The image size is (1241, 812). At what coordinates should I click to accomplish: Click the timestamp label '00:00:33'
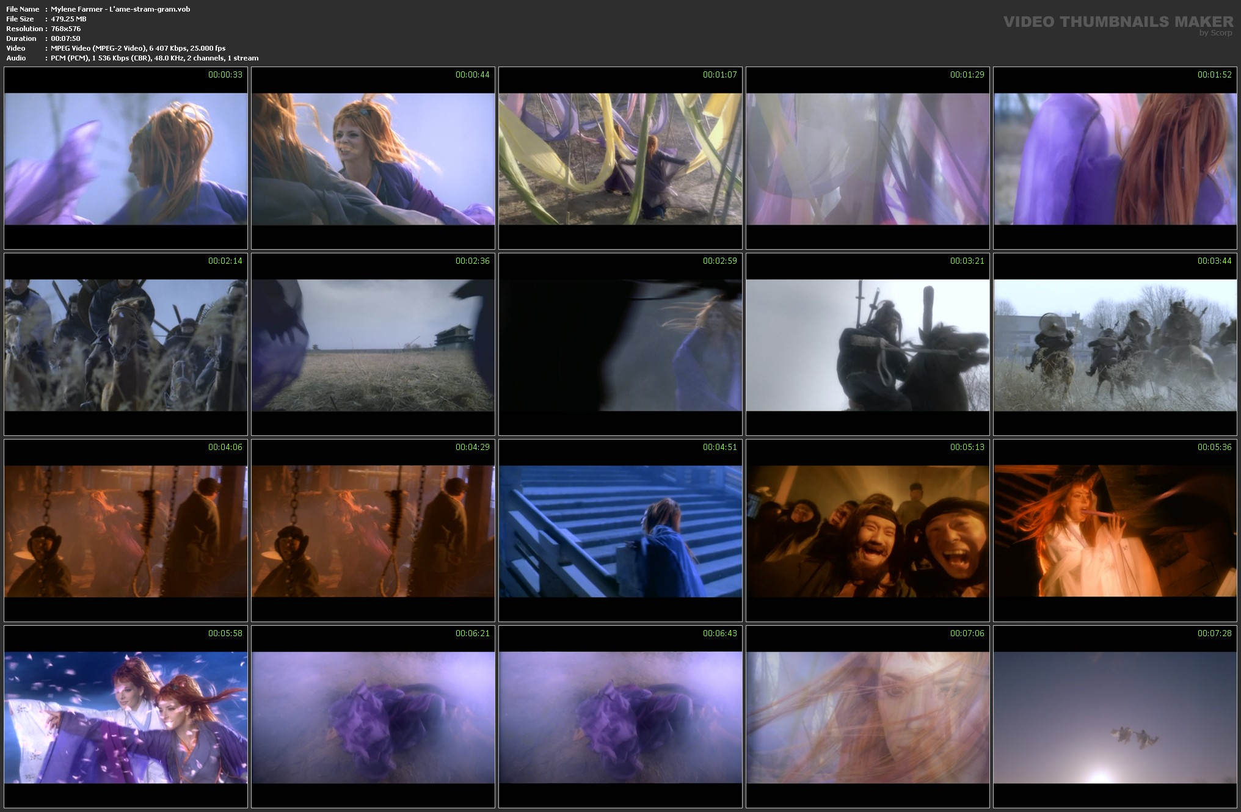pos(225,74)
